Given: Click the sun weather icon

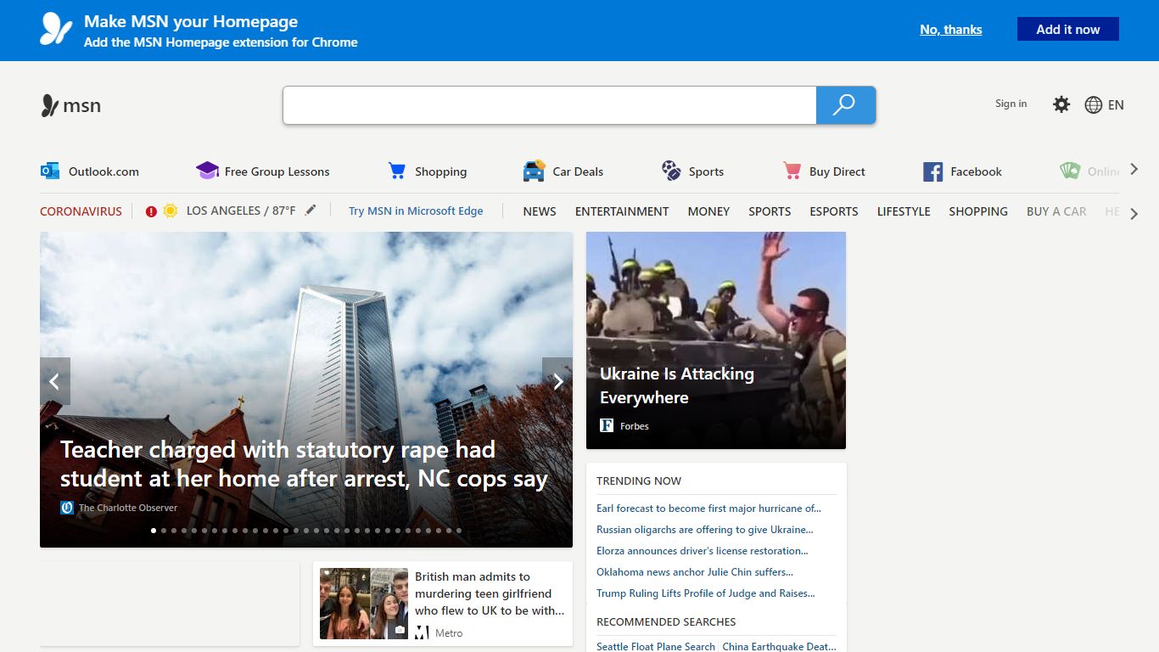Looking at the screenshot, I should click(171, 211).
